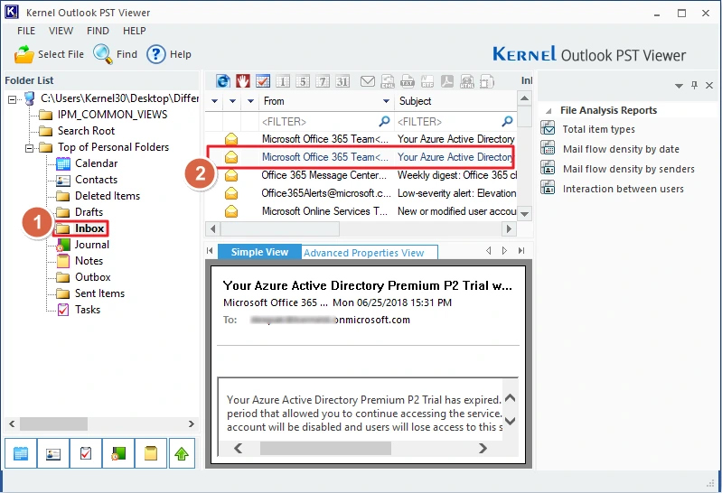Screen dimensions: 722x493
Task: Select the 1-day calendar view icon
Action: [283, 81]
